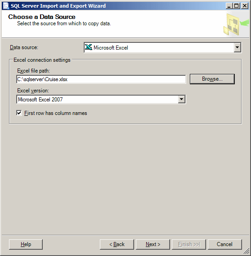Click the Microsoft Excel data source combo box
Screen dimensions: 251x256
pos(163,47)
